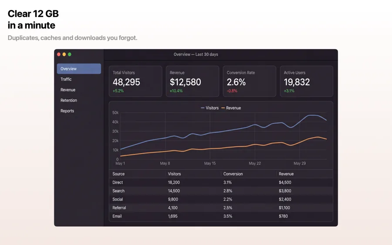Open the Traffic section
Image resolution: width=392 pixels, height=245 pixels.
[x=79, y=79]
